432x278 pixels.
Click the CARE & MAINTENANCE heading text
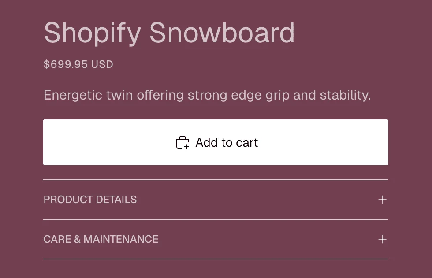point(101,239)
